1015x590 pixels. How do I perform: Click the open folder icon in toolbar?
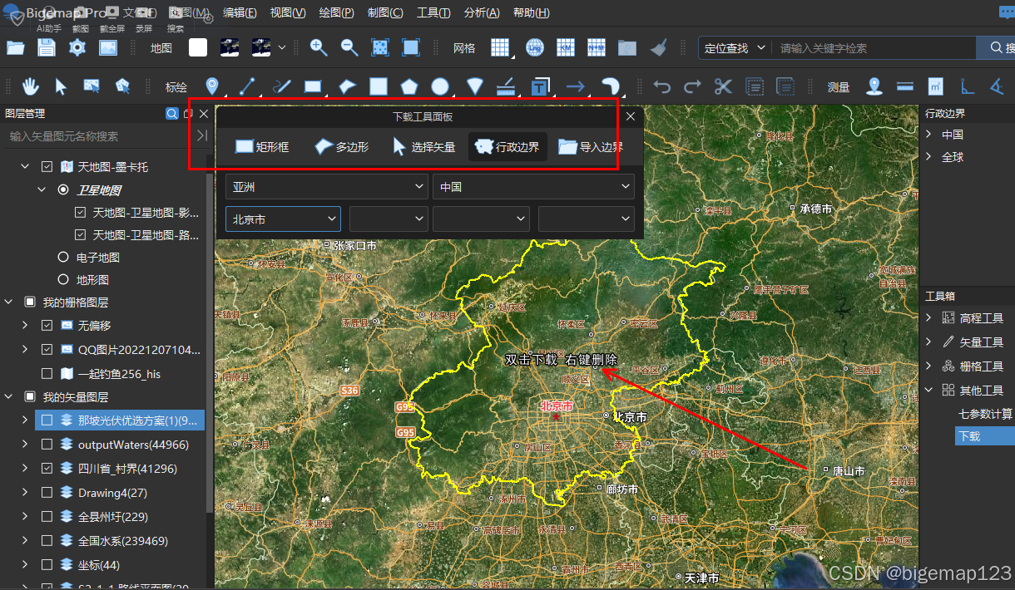[15, 47]
